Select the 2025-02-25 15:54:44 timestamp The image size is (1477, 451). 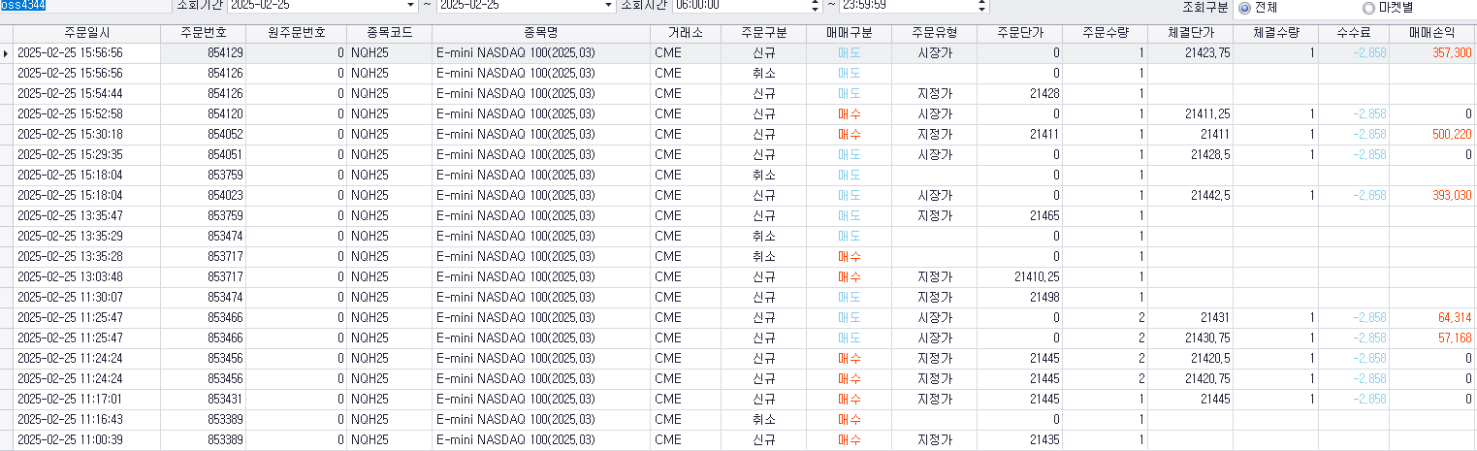(x=70, y=94)
